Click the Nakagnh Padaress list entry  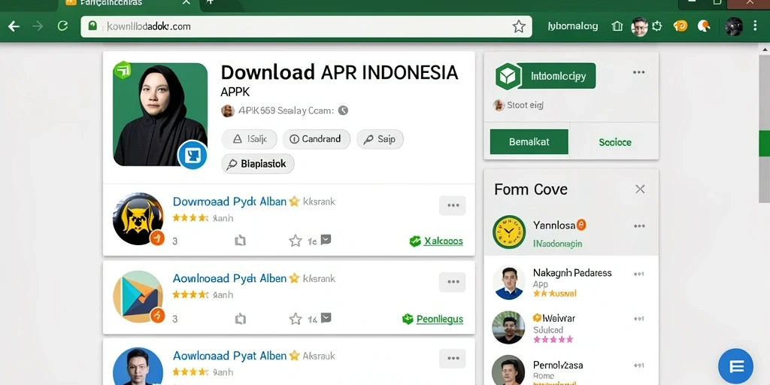tap(571, 283)
